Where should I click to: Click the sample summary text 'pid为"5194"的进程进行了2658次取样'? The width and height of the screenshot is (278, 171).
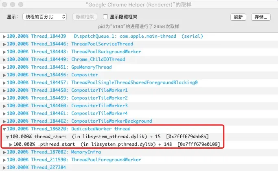tap(139, 26)
